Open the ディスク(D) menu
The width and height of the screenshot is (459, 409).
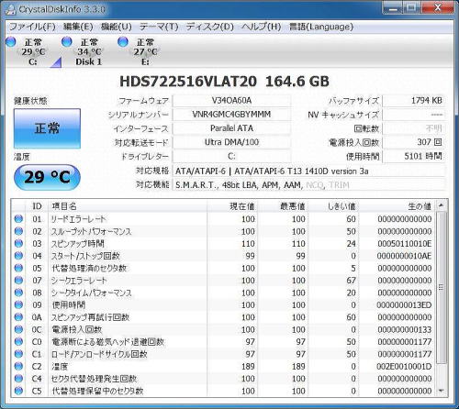(x=209, y=27)
